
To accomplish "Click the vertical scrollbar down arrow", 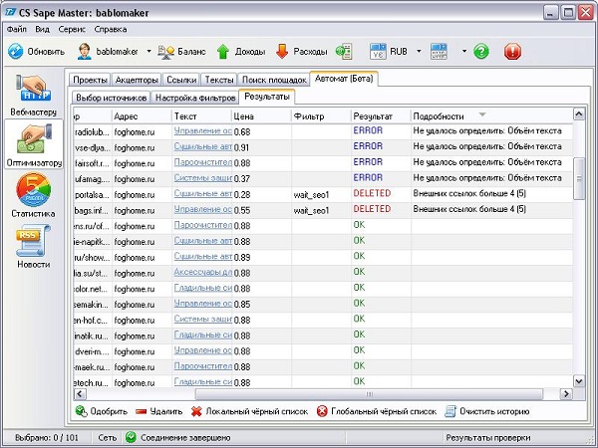I will (579, 381).
